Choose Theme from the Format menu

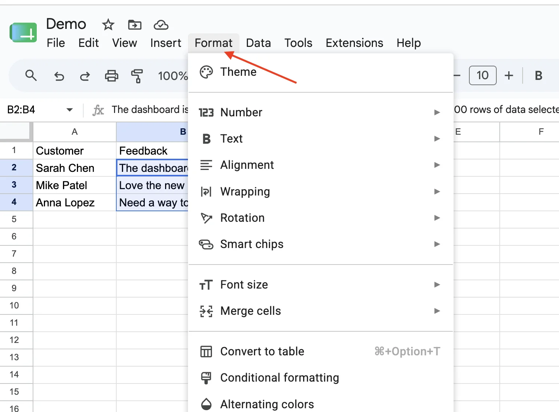[321, 72]
